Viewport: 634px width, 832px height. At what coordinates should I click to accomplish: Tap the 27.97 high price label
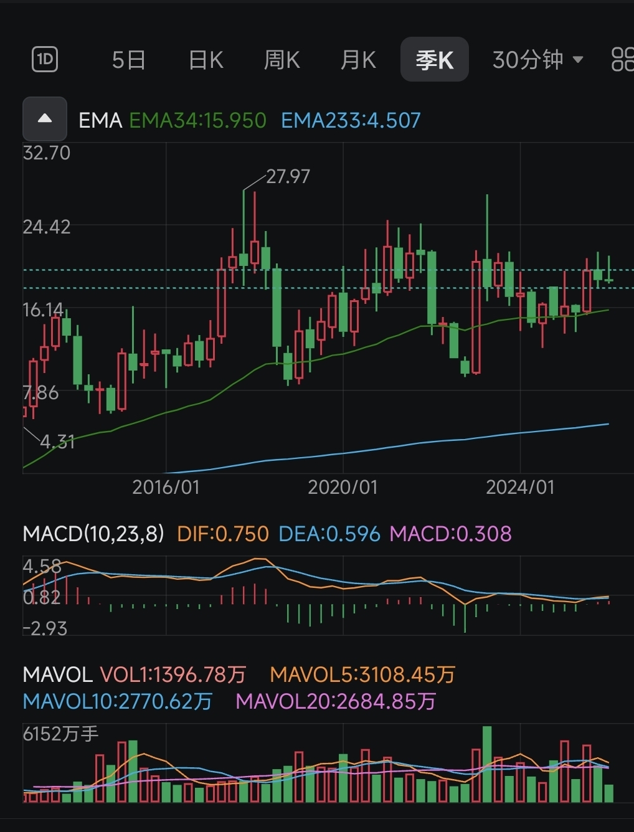[288, 176]
